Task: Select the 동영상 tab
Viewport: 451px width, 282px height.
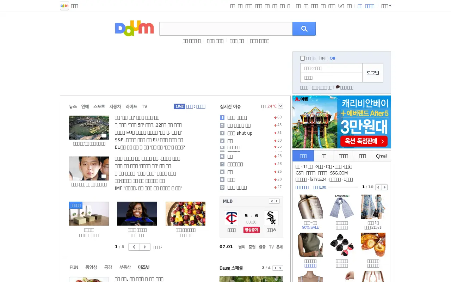Action: click(91, 268)
